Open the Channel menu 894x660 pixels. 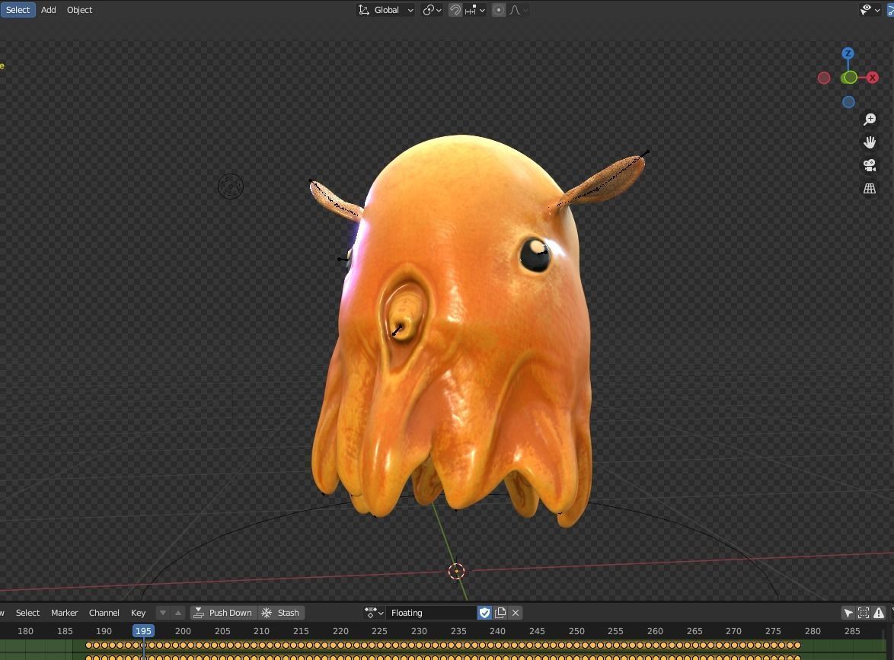[104, 613]
